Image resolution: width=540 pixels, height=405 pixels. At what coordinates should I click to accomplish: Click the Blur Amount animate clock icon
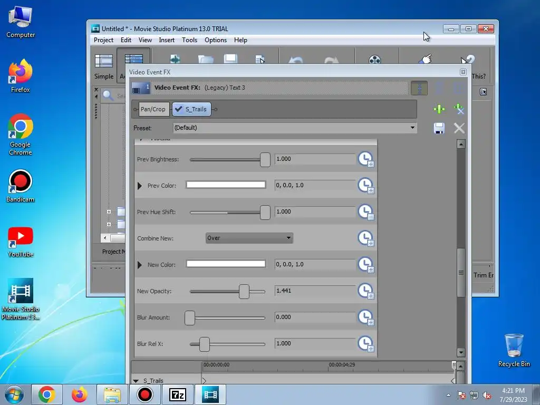coord(366,317)
